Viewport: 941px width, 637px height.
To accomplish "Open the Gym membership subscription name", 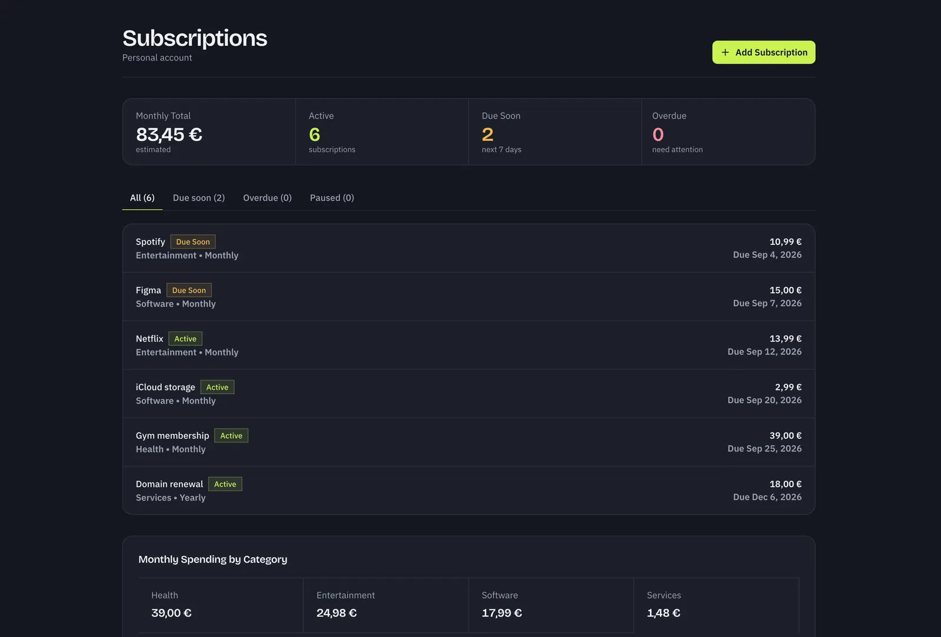I will pyautogui.click(x=172, y=435).
